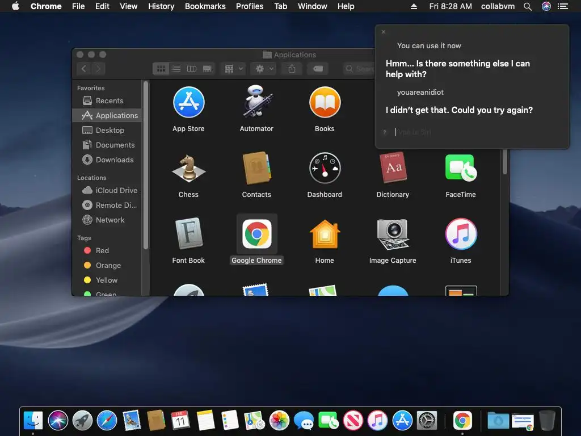This screenshot has height=436, width=581.
Task: Select the Home app icon
Action: (325, 234)
